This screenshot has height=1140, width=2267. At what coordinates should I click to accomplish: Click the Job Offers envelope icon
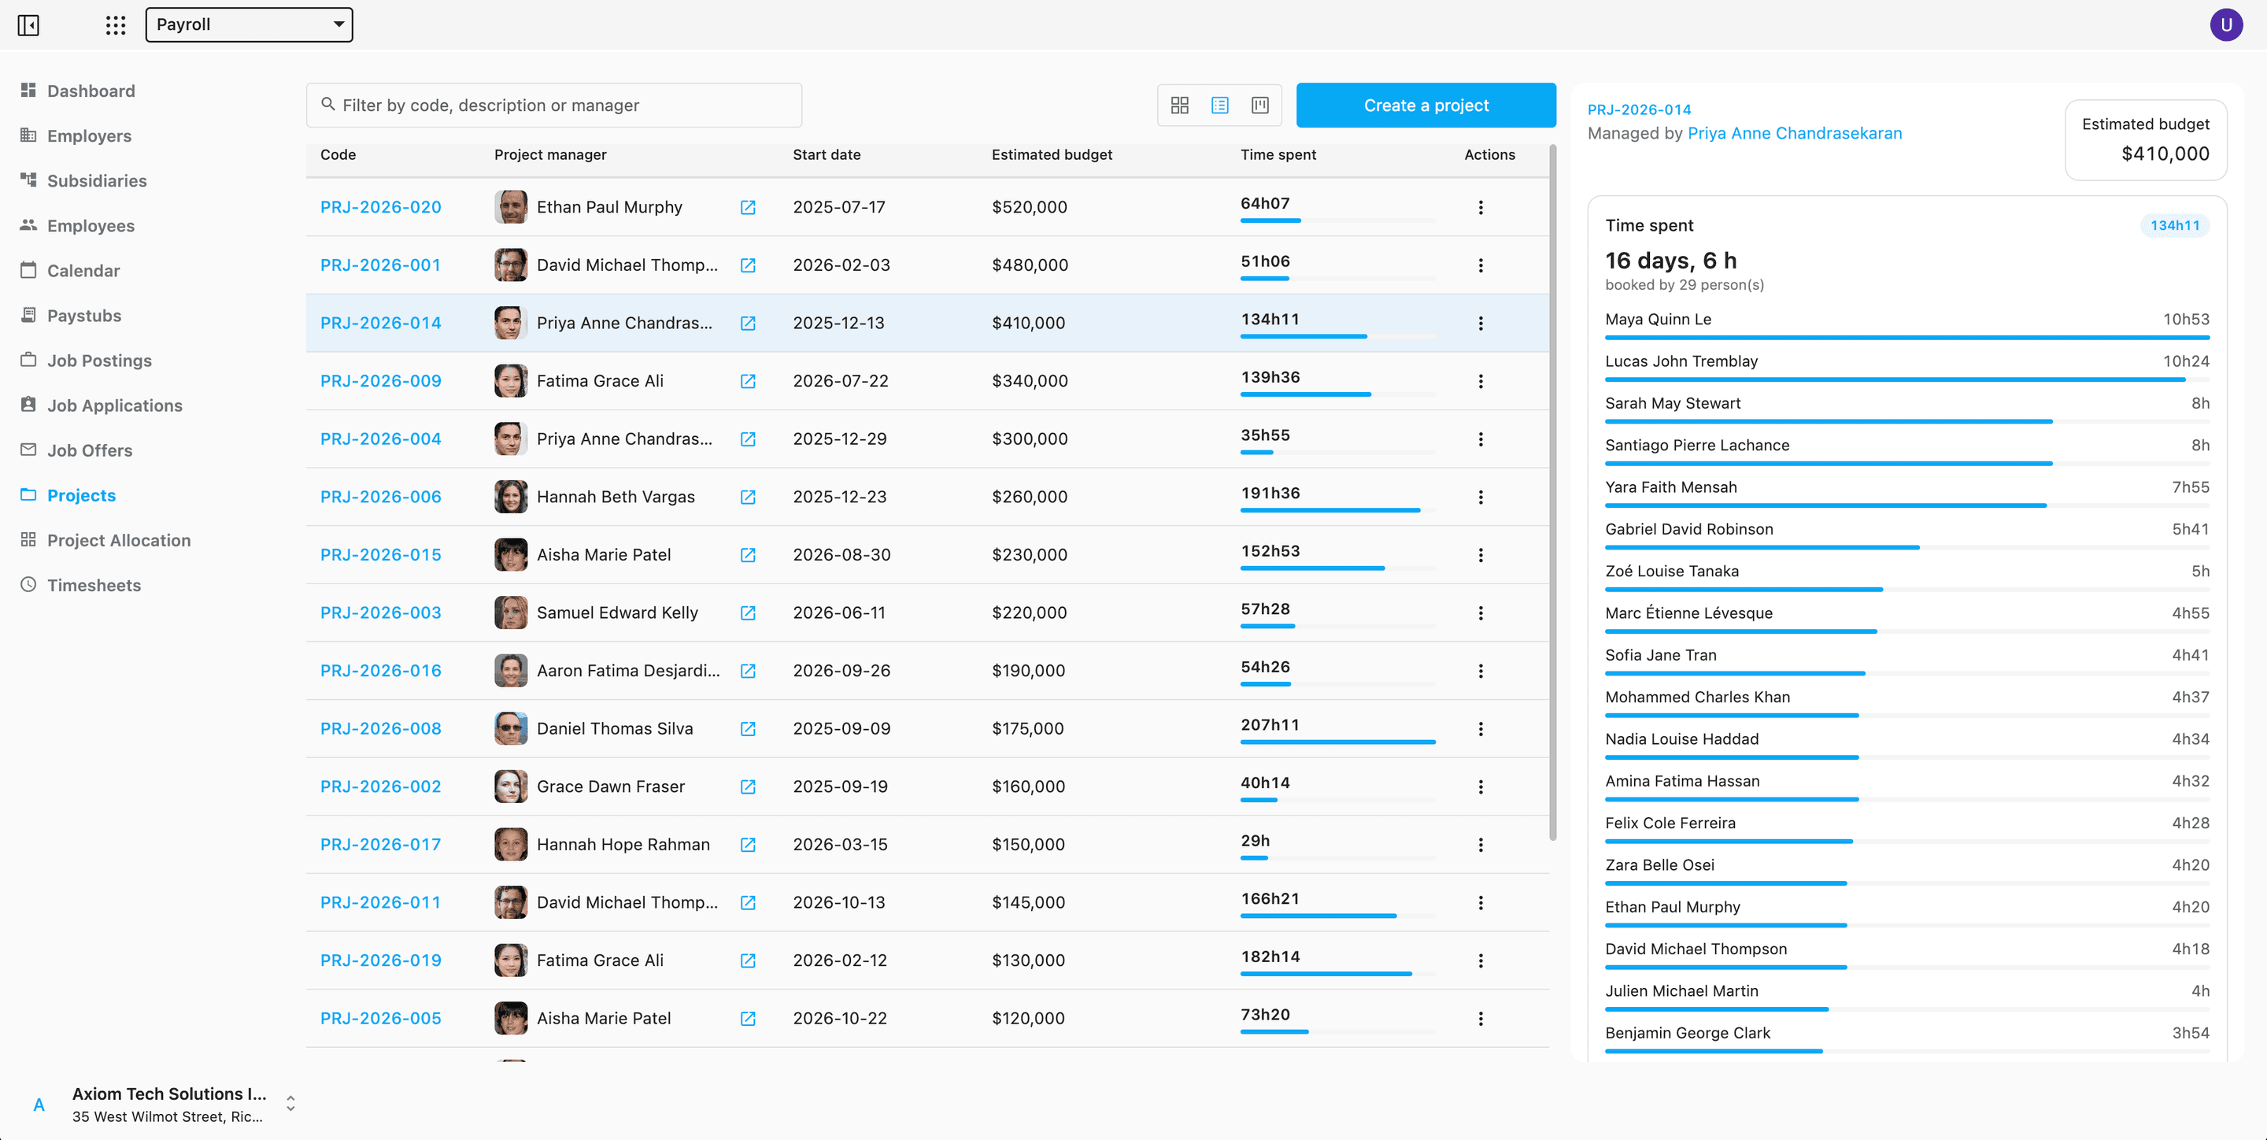(x=28, y=450)
